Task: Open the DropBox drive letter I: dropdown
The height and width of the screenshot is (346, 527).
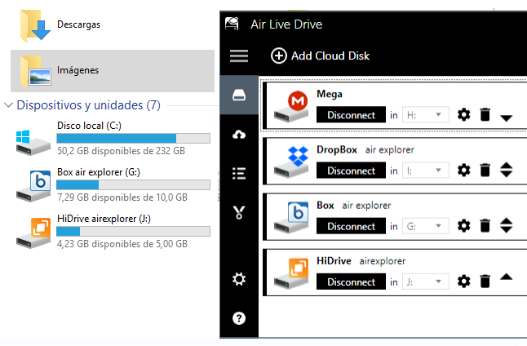Action: 426,171
